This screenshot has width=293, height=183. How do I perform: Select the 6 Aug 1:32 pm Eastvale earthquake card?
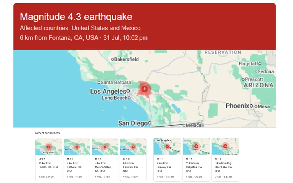(133, 160)
